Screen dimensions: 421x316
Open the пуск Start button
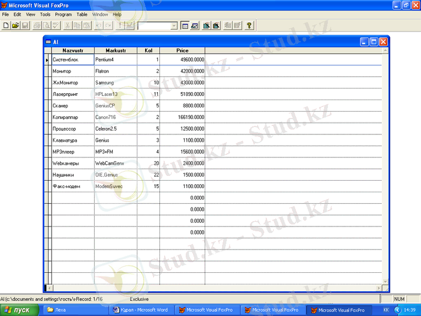[x=19, y=310]
